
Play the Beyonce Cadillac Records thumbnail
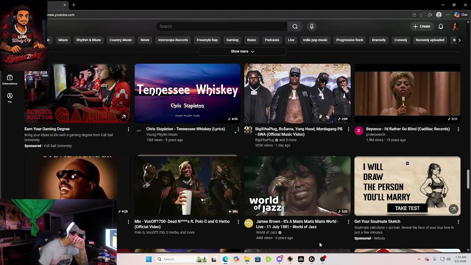407,93
